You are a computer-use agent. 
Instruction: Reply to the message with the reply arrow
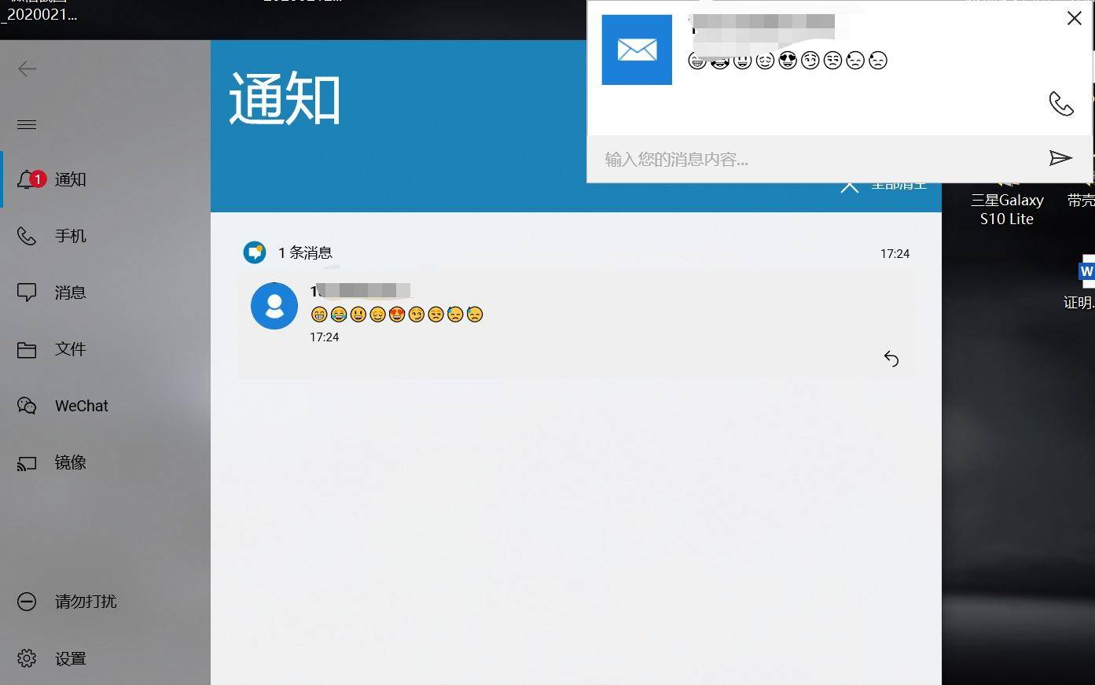891,359
